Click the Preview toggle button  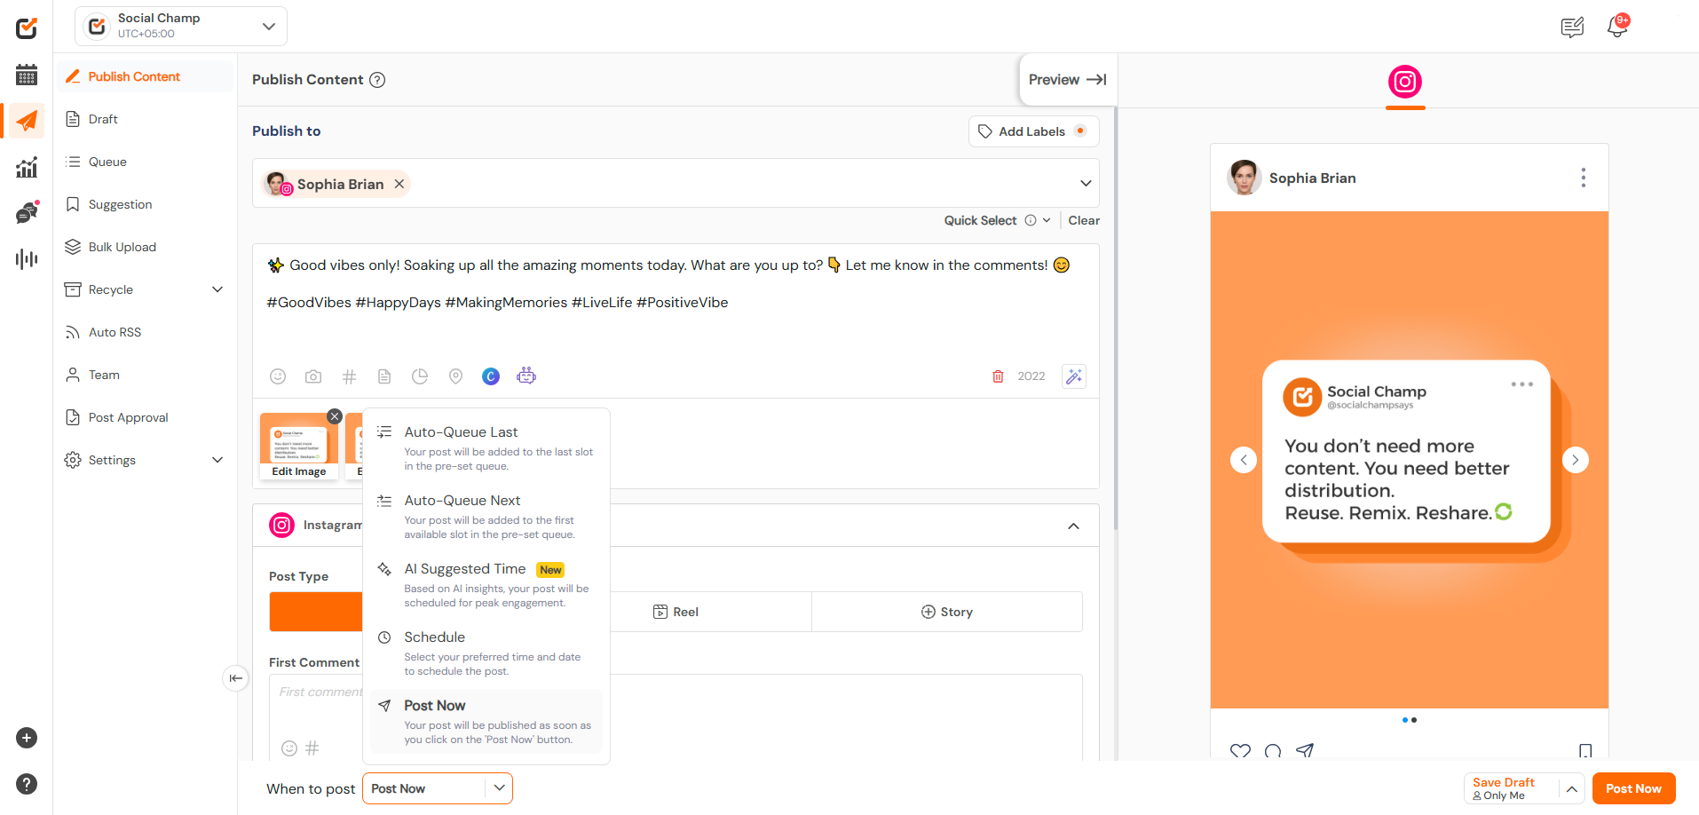(x=1067, y=80)
